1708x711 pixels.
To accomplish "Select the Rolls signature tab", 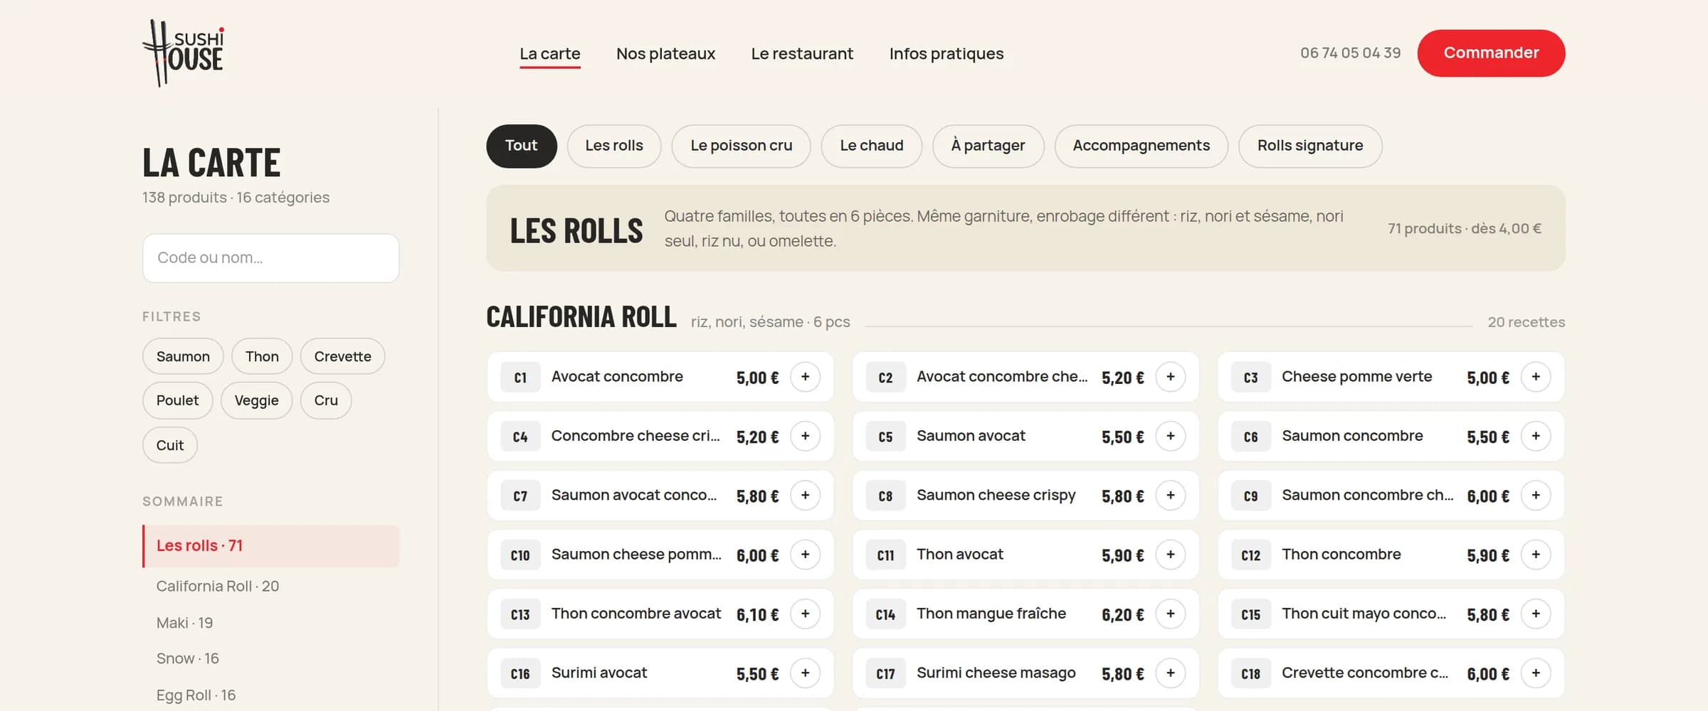I will click(x=1310, y=146).
